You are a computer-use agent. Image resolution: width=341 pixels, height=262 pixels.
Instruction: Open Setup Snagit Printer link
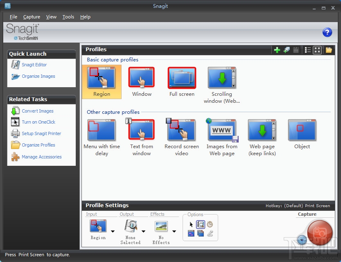click(41, 133)
